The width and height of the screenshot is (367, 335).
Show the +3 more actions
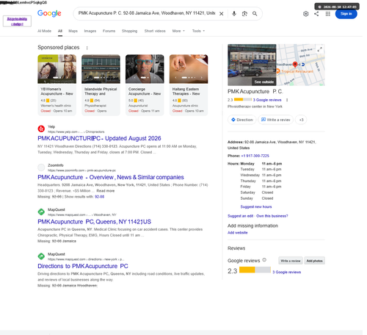pyautogui.click(x=301, y=120)
